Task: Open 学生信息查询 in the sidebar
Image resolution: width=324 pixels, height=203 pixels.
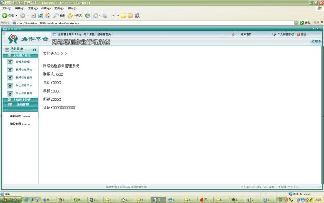Action: coord(24,93)
